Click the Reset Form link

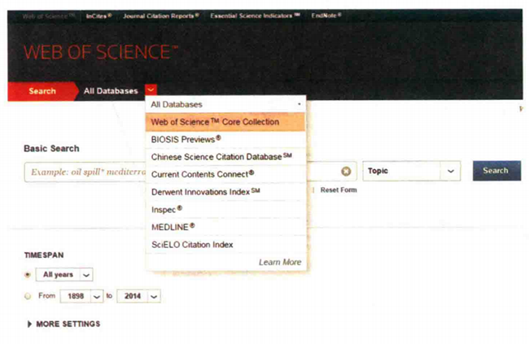pos(339,190)
